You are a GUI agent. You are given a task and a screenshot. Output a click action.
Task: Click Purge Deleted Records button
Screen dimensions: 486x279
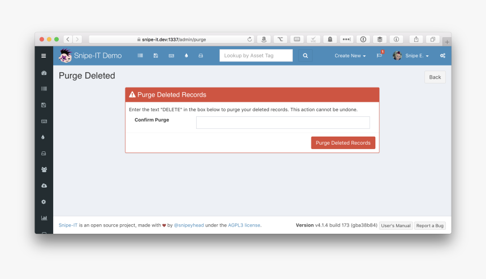coord(343,143)
